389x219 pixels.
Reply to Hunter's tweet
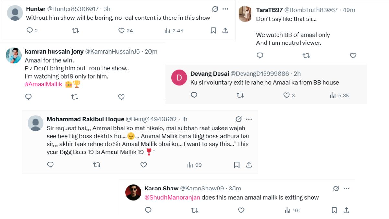pos(29,30)
